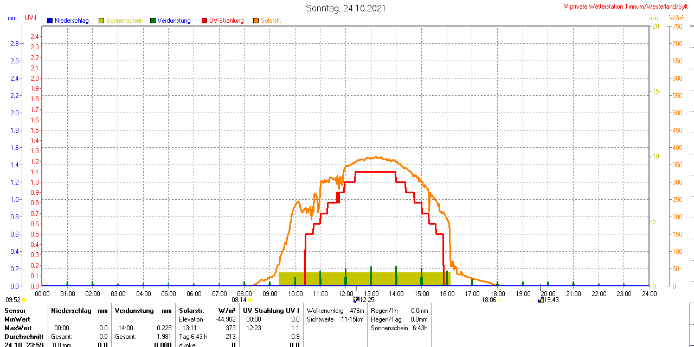Click the sunrise sun icon near 08:14
Image resolution: width=694 pixels, height=347 pixels.
(250, 300)
